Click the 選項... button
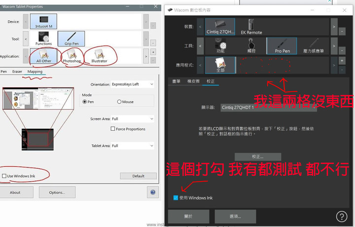 click(235, 216)
